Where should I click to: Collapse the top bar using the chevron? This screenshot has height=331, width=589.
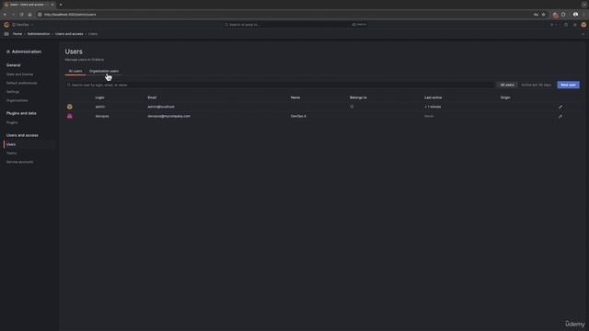point(583,34)
